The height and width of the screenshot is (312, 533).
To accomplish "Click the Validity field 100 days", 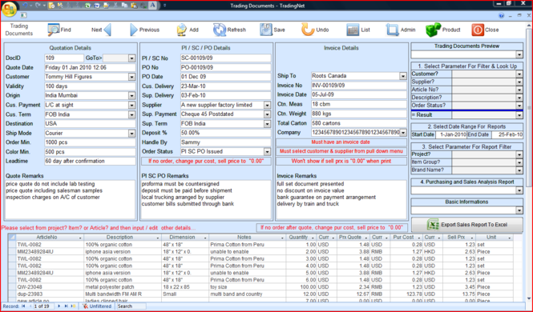I will tap(90, 86).
